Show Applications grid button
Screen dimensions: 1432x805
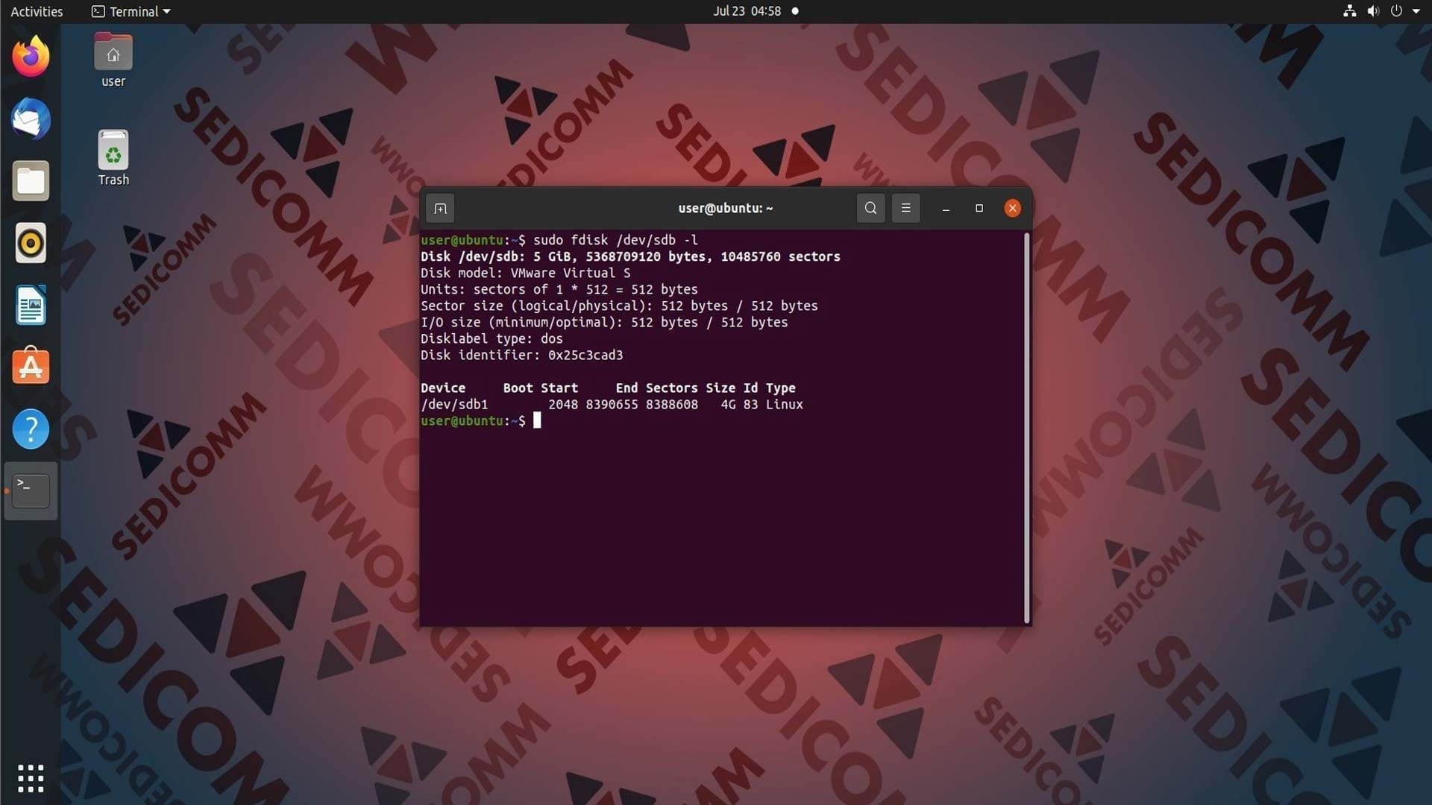pos(31,778)
